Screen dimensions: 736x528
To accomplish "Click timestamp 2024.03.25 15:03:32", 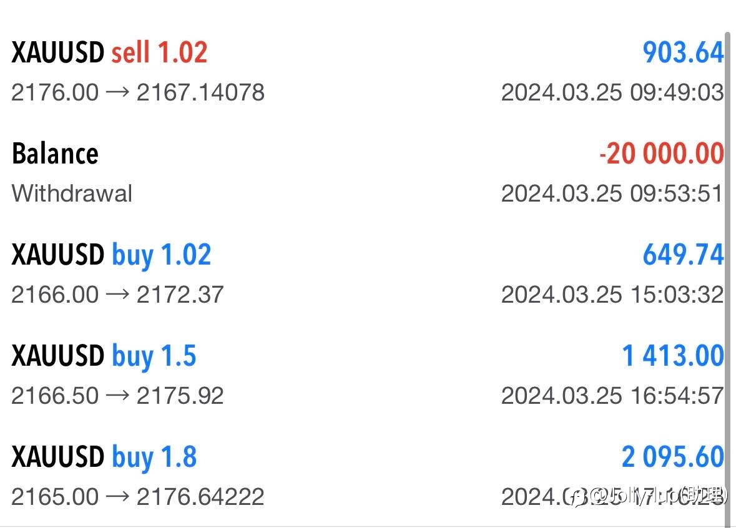I will 612,295.
